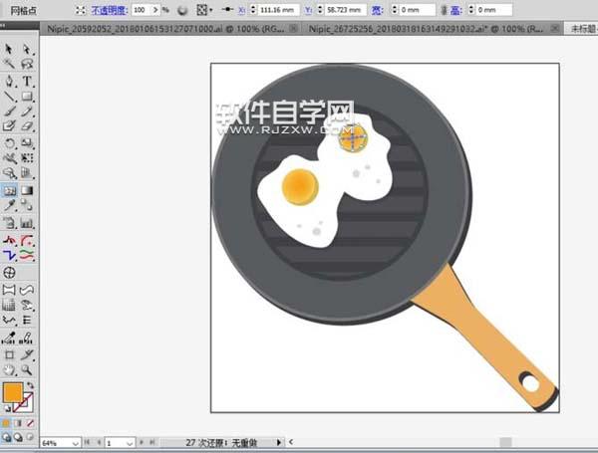Viewport: 598px width, 453px height.
Task: Select the Selection (black arrow) tool
Action: pos(9,49)
